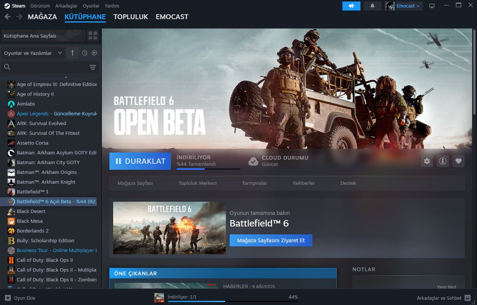Open the Yardım menu
This screenshot has width=477, height=305.
tap(112, 6)
